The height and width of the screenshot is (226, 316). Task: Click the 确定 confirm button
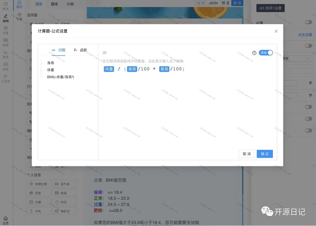pos(265,154)
